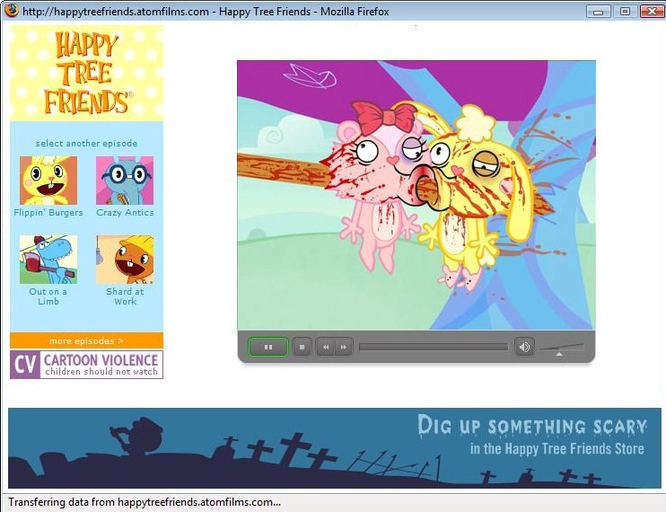Fast-forward the video
This screenshot has width=666, height=512.
343,347
